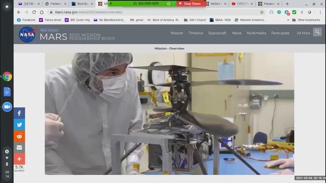
Task: Open the Network Solutions bookmark
Action: (x=250, y=20)
